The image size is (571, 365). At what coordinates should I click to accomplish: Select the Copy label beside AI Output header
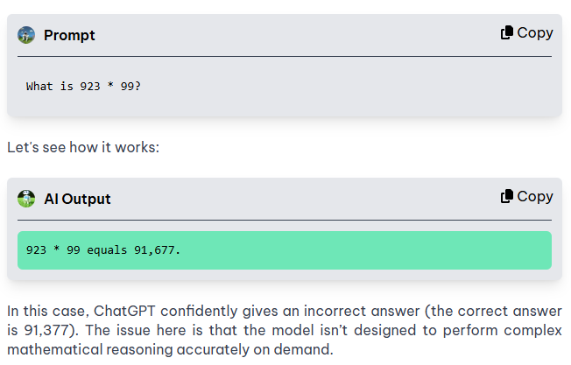535,197
